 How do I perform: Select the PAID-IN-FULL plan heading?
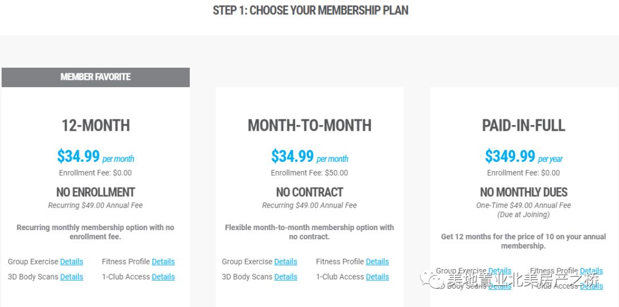click(x=523, y=125)
